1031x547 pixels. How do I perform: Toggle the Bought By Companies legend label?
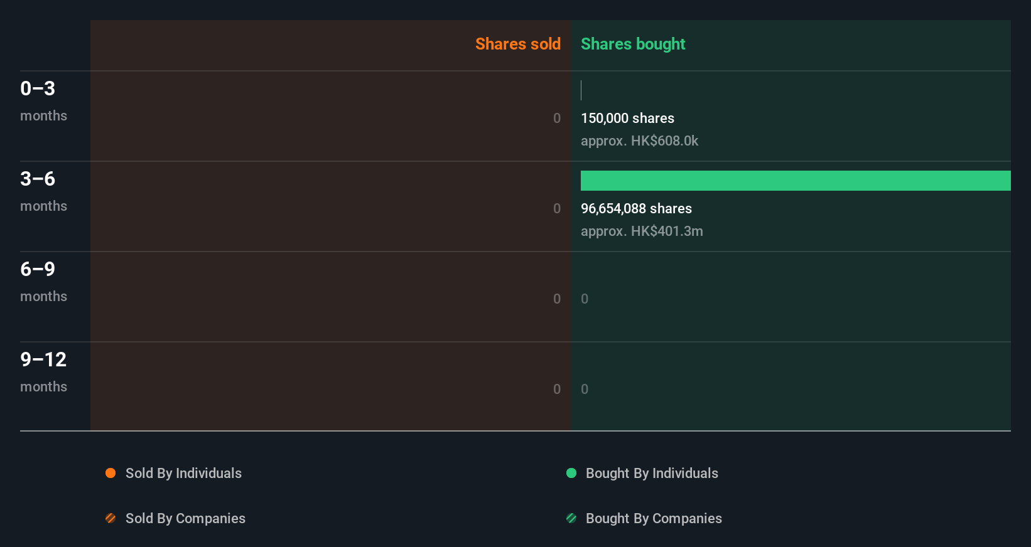click(x=654, y=518)
